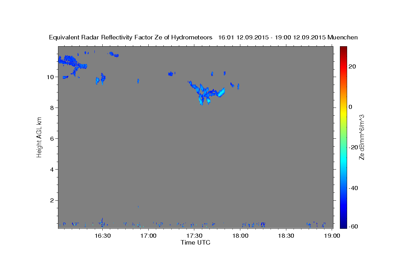Click the station name 'Muenchen'

343,37
